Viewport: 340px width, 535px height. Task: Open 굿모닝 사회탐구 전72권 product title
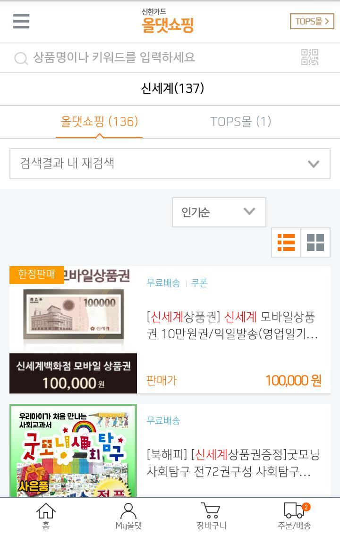233,463
